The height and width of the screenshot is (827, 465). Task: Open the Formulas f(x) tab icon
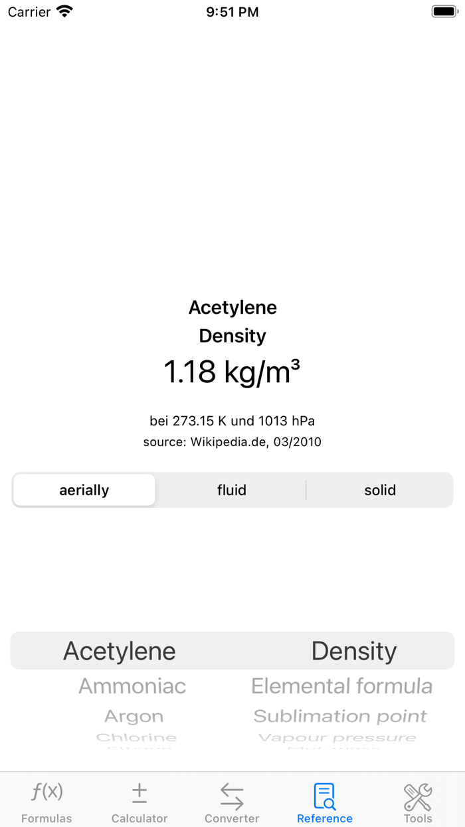[46, 792]
